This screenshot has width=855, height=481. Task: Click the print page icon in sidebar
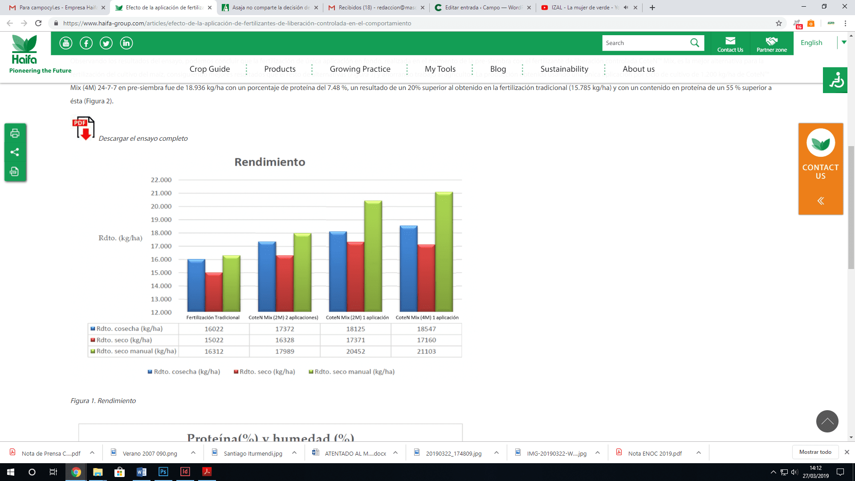click(x=15, y=133)
